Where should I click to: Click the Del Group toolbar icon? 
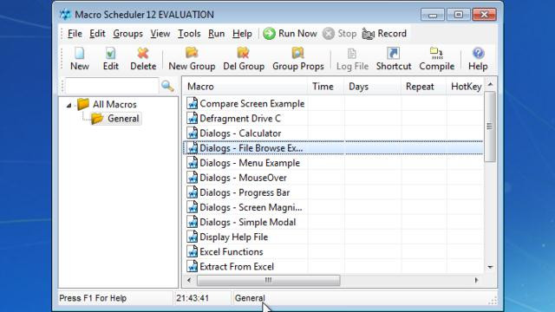pos(244,59)
